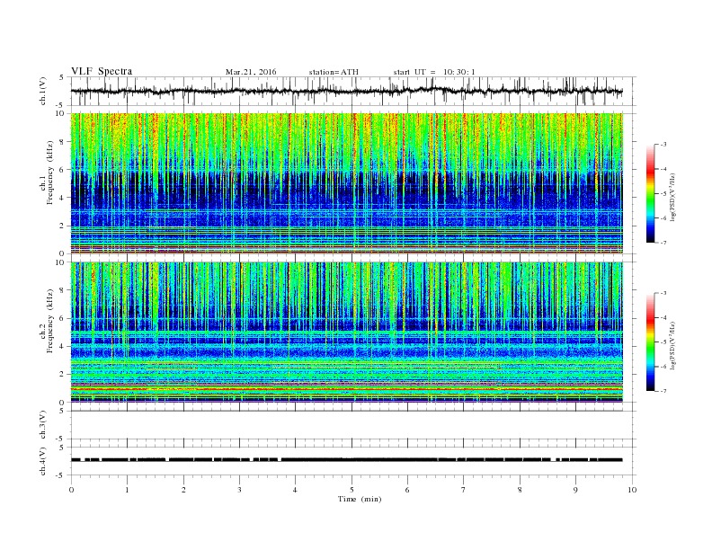
Task: Click the log(PSD) label beside ch.2 colorbar
Action: tap(672, 345)
